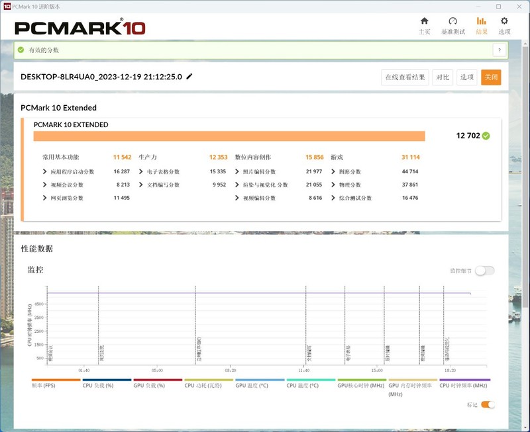Viewport: 530px width, 432px height.
Task: Expand the 照片编辑分数 row
Action: tap(237, 172)
